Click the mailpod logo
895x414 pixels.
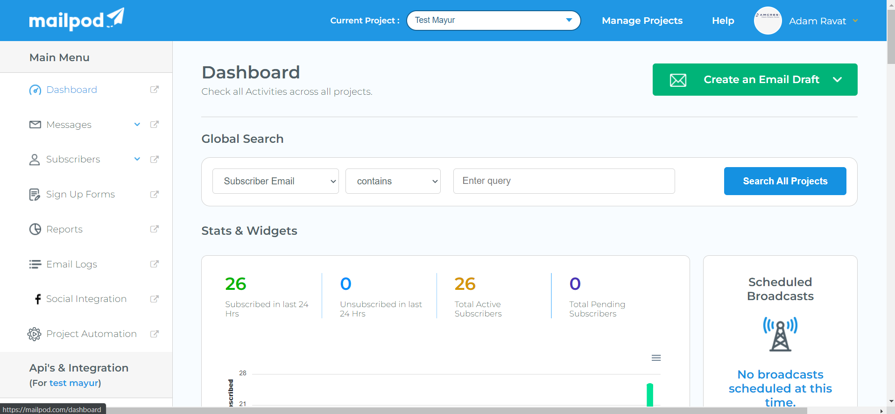tap(77, 20)
